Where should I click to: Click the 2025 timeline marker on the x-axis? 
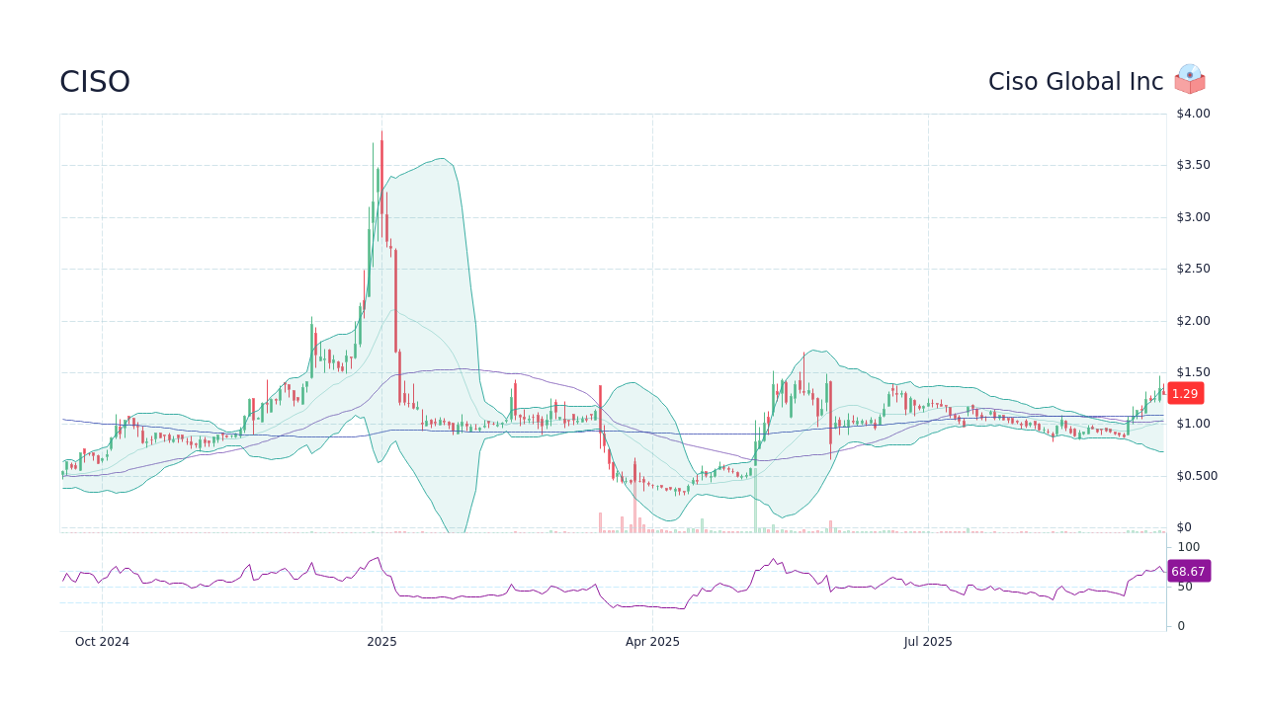(380, 641)
